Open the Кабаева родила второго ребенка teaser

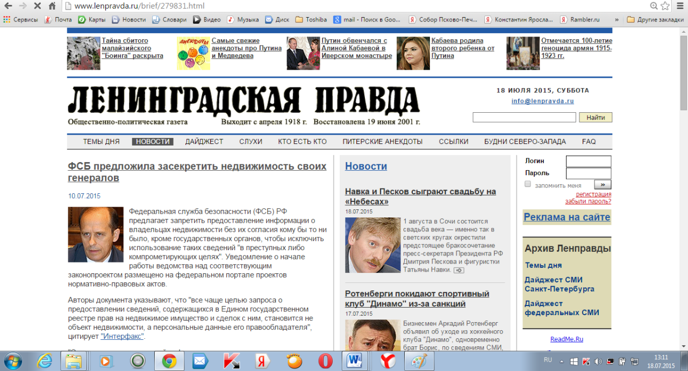[x=463, y=48]
